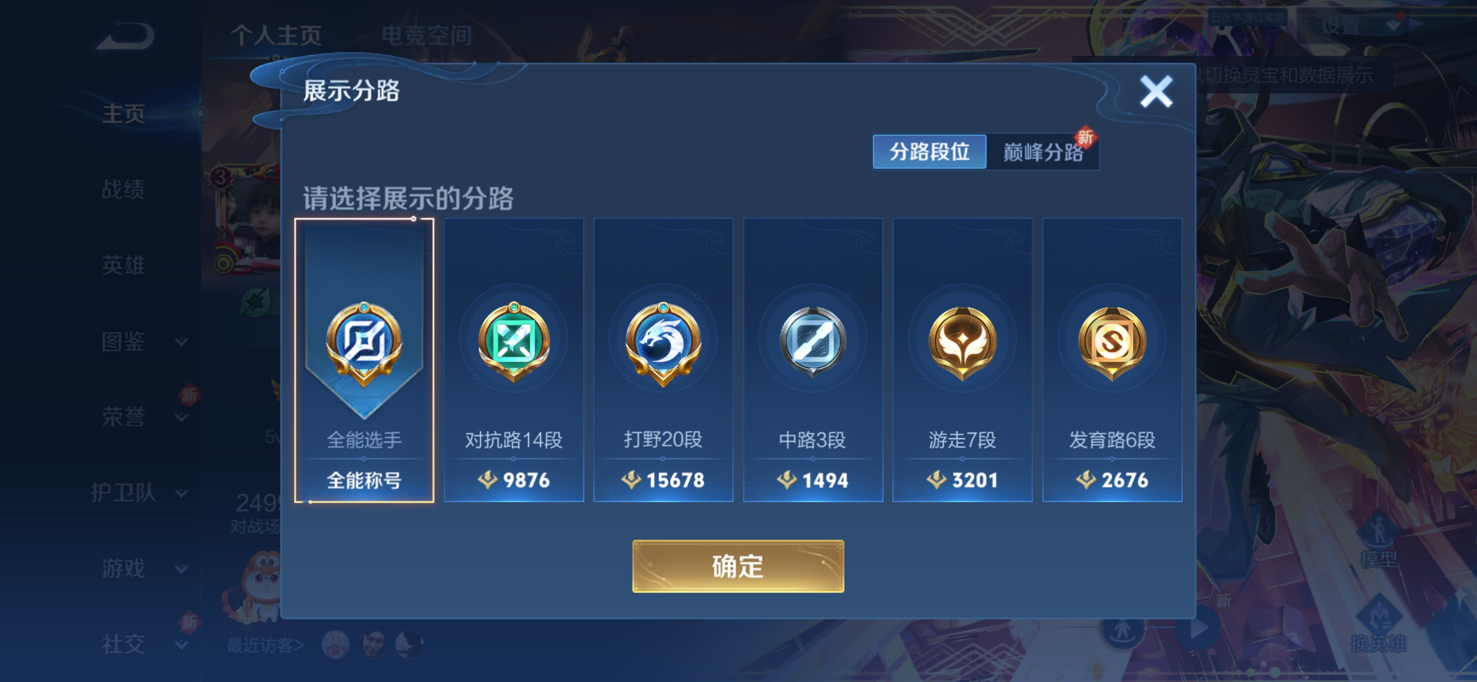The height and width of the screenshot is (682, 1477).
Task: Select the 中路3段 mid lane badge
Action: pyautogui.click(x=812, y=342)
